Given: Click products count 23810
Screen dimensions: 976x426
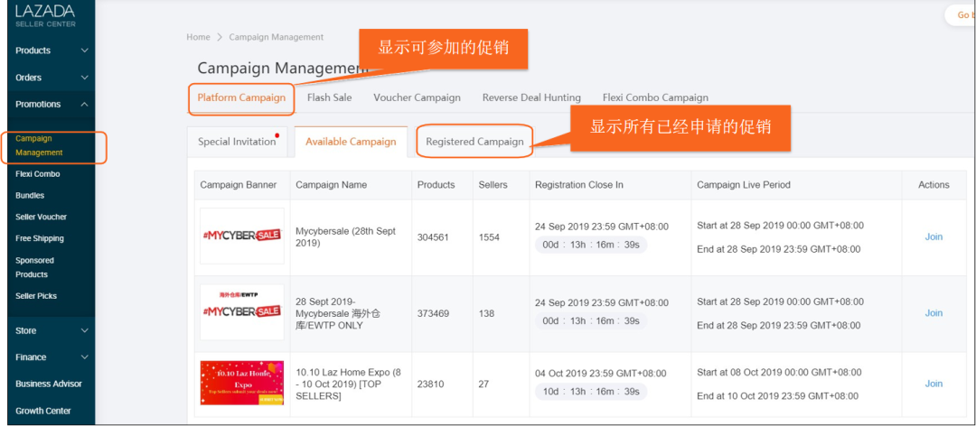Looking at the screenshot, I should pos(431,384).
